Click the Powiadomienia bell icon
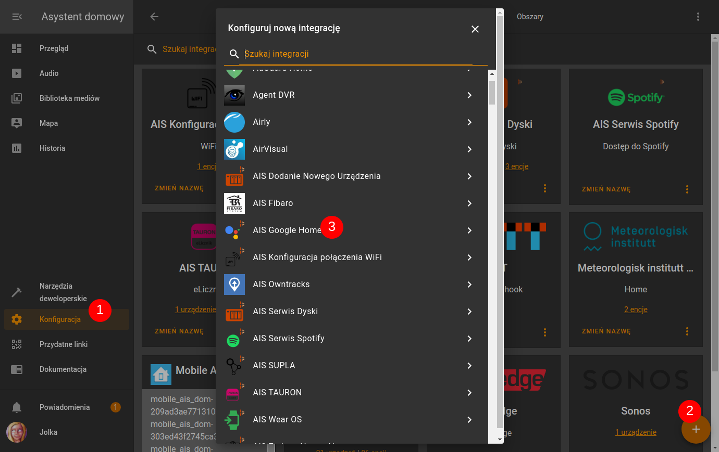Screen dimensions: 719x452 17,407
